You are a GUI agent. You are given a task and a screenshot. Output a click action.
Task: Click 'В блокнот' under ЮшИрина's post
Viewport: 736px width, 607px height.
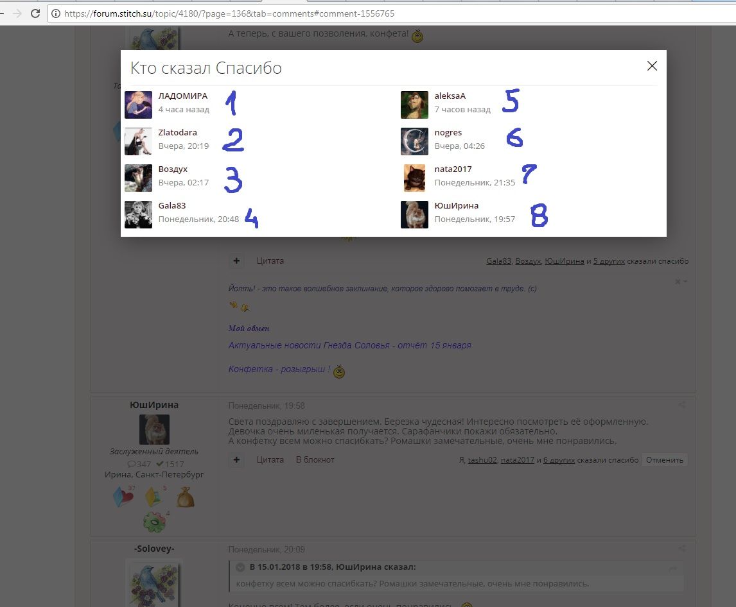point(315,459)
